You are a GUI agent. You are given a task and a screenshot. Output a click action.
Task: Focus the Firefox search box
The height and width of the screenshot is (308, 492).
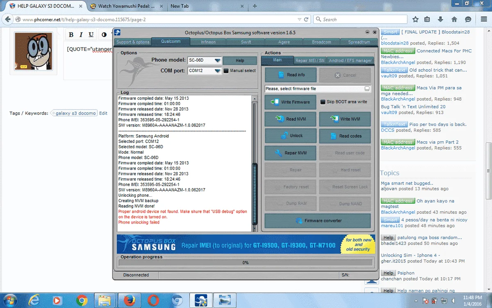tap(360, 19)
